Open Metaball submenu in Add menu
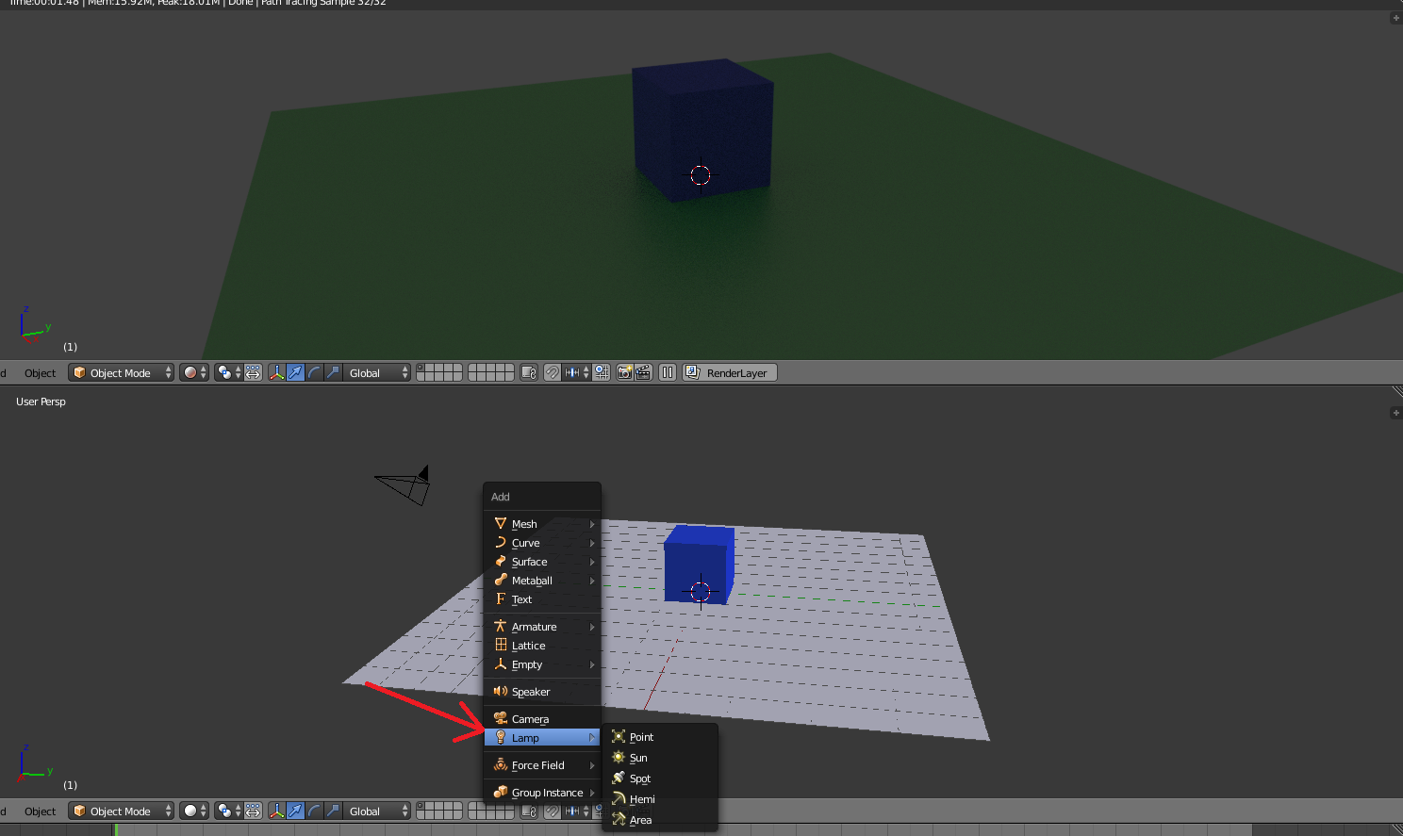The image size is (1403, 836). (542, 580)
